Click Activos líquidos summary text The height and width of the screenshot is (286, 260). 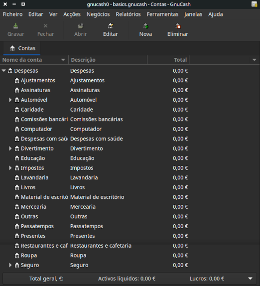click(x=127, y=279)
